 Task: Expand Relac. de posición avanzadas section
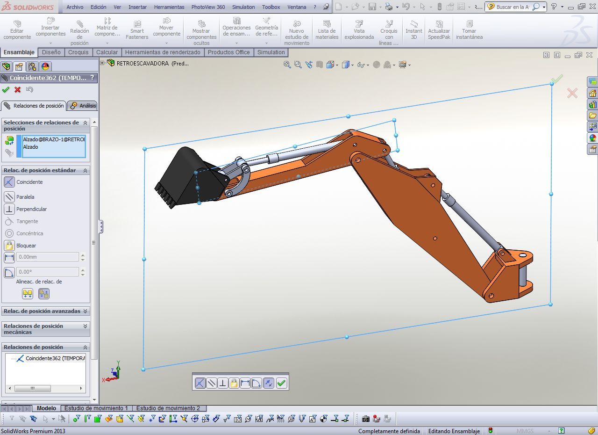tap(85, 311)
